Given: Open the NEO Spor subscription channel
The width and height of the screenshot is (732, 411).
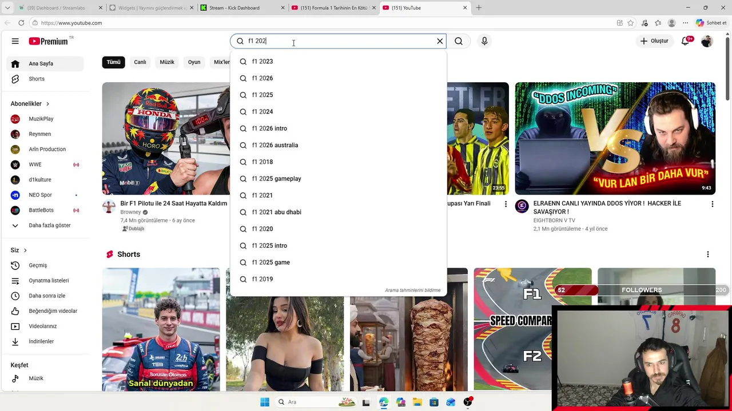Looking at the screenshot, I should pyautogui.click(x=46, y=195).
